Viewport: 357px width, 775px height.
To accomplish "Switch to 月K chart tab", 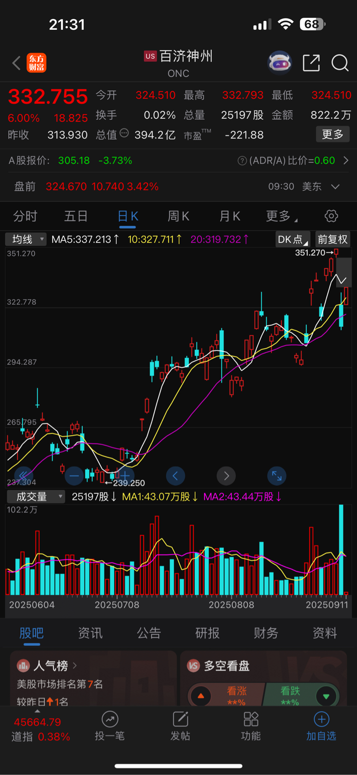I will 230,216.
